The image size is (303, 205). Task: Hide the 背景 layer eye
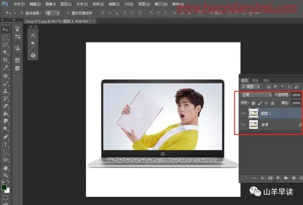[243, 125]
